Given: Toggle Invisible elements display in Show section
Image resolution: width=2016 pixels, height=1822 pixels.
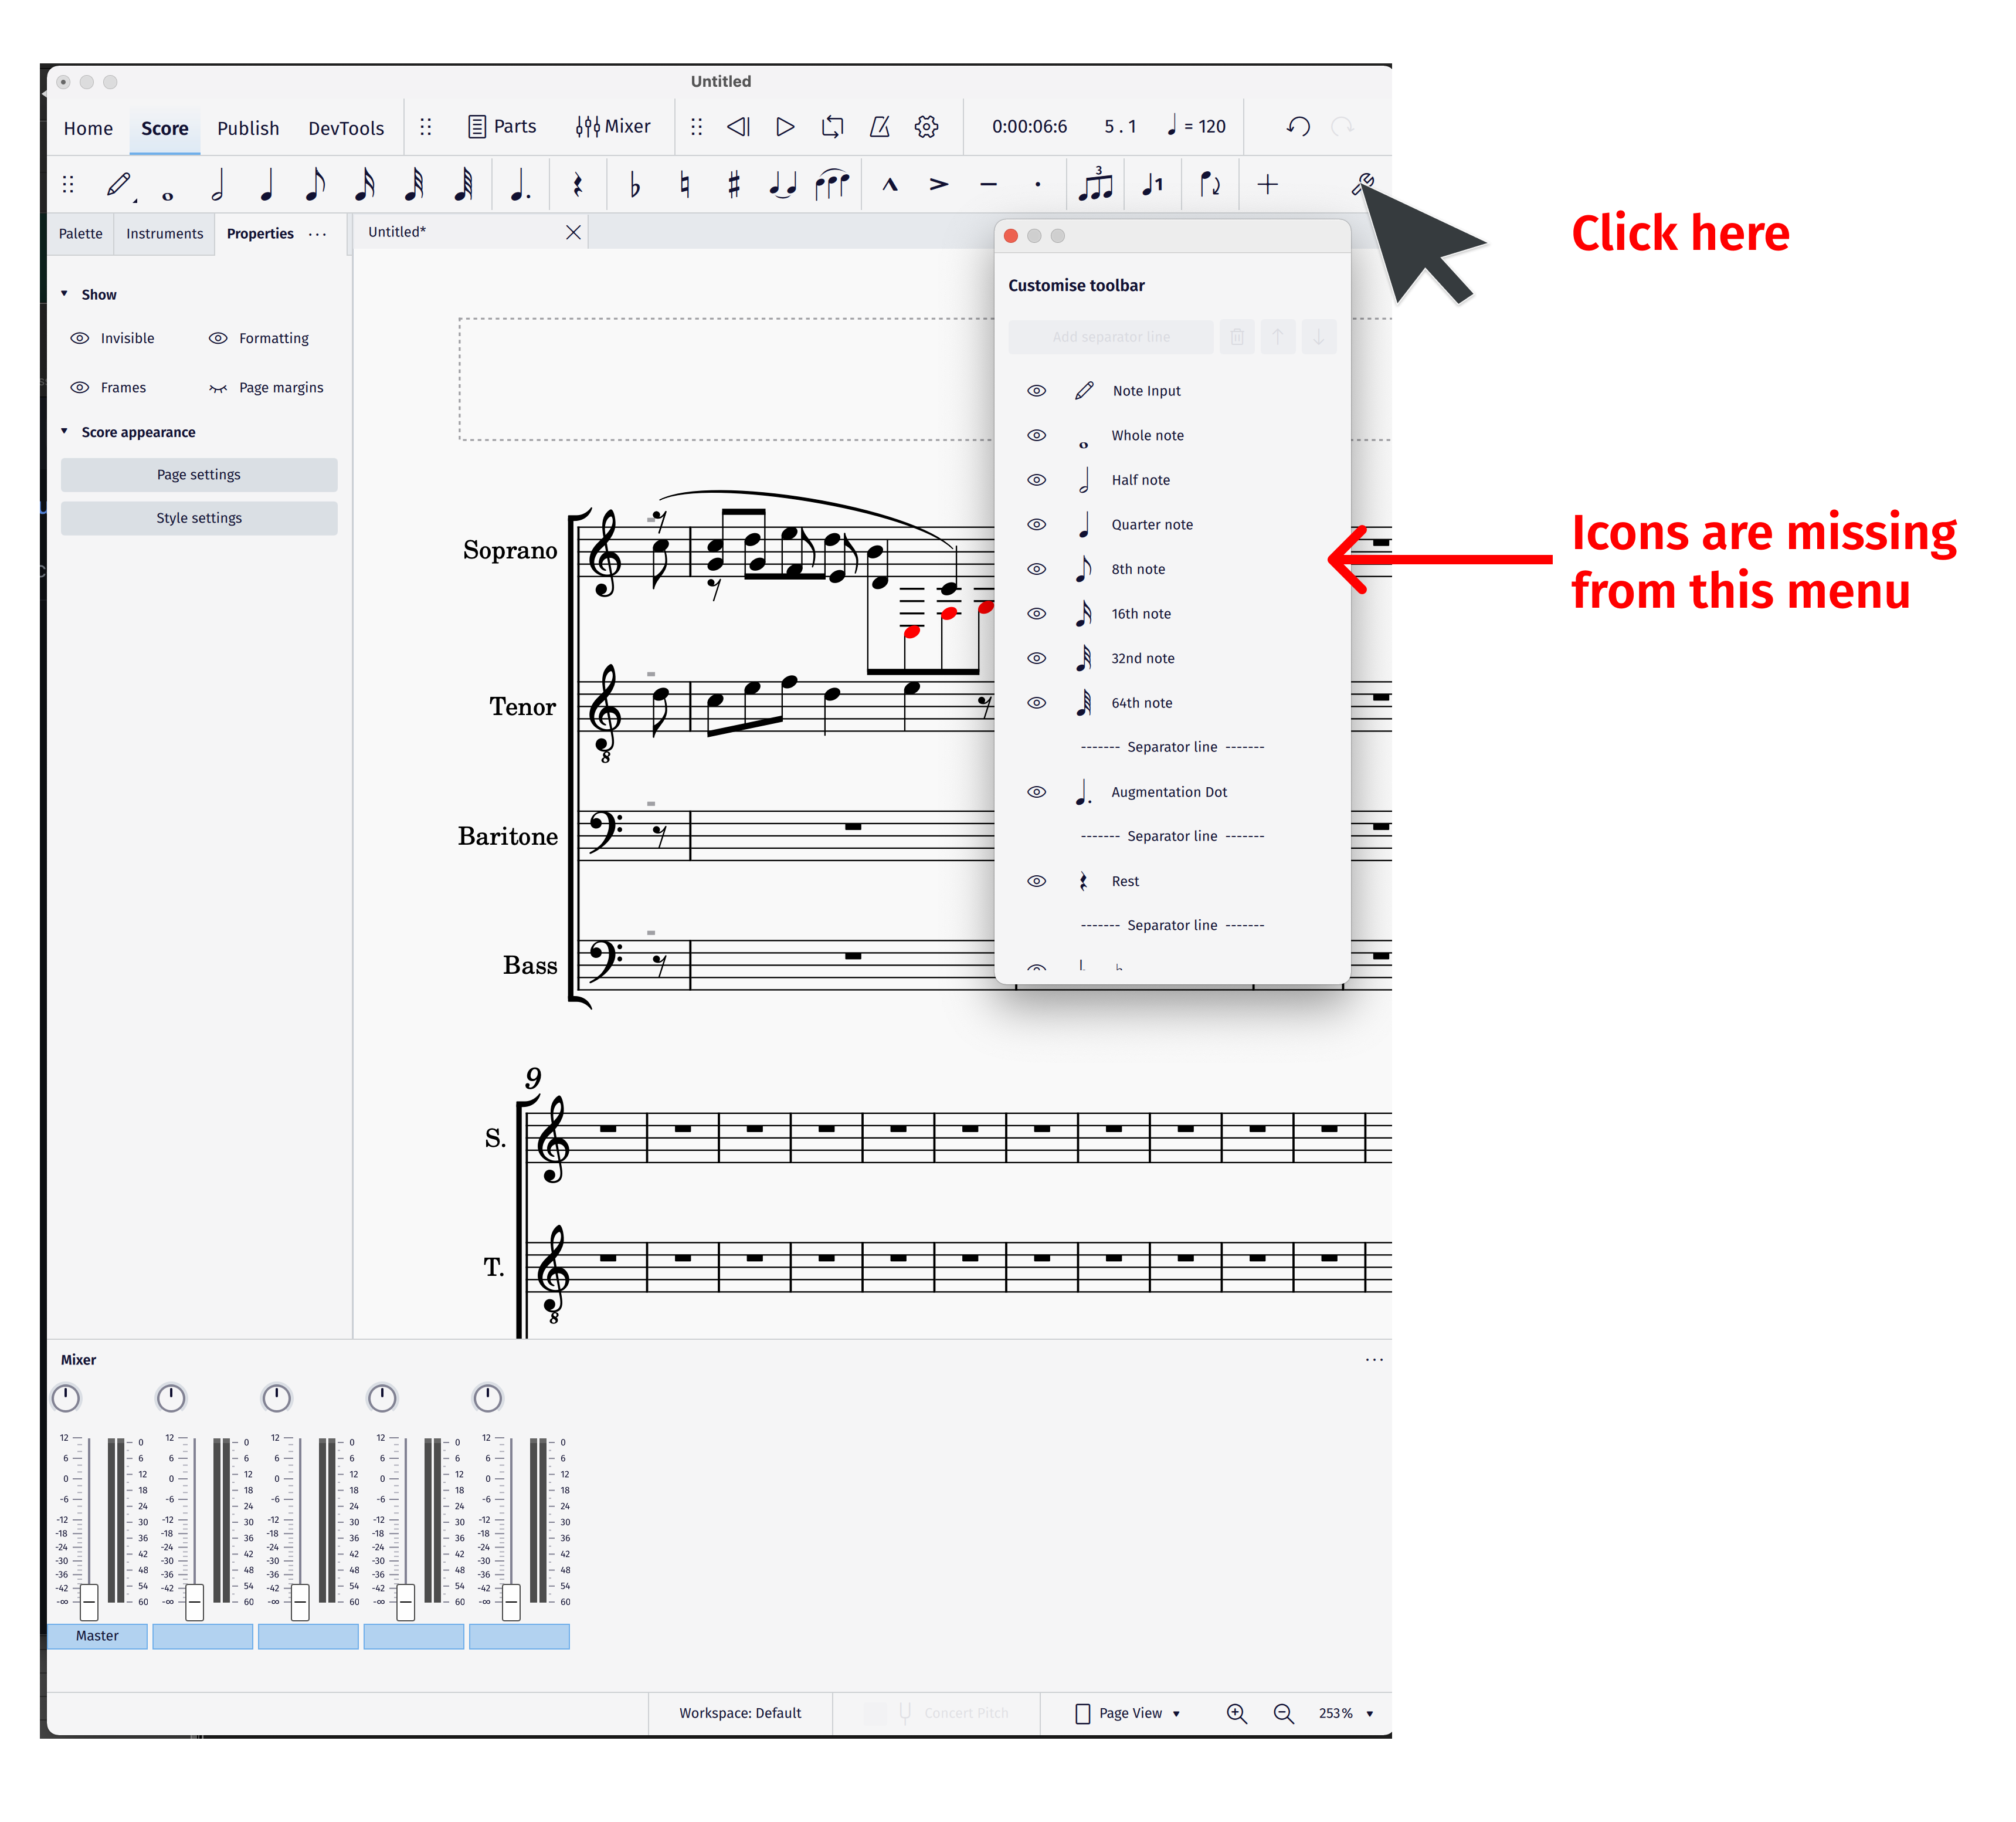Looking at the screenshot, I should tap(80, 338).
